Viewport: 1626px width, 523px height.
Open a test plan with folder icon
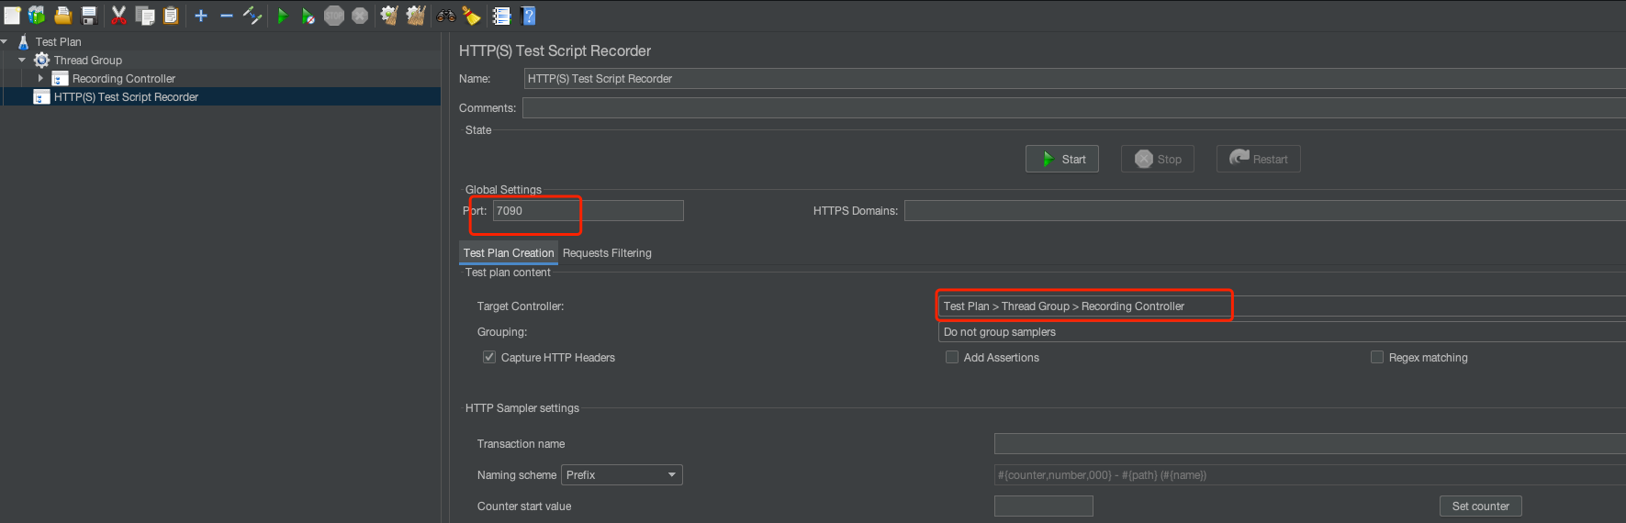tap(62, 16)
